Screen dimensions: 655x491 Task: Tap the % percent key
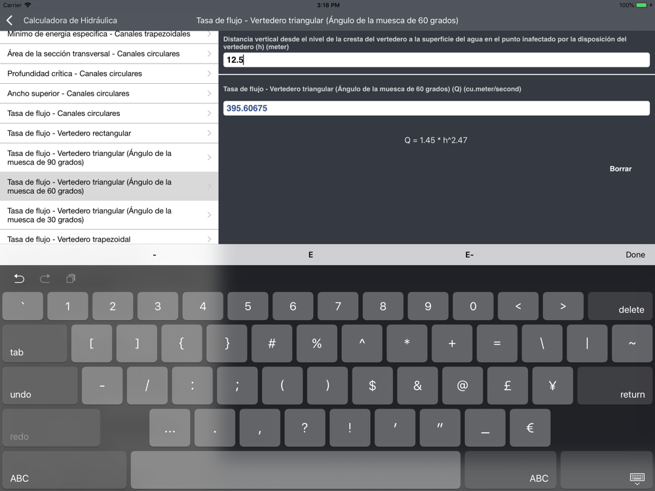pos(316,343)
